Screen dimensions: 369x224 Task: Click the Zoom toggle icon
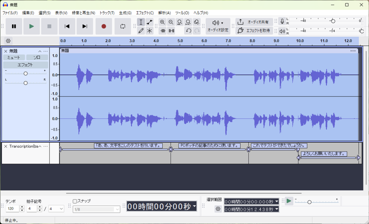tap(196, 22)
